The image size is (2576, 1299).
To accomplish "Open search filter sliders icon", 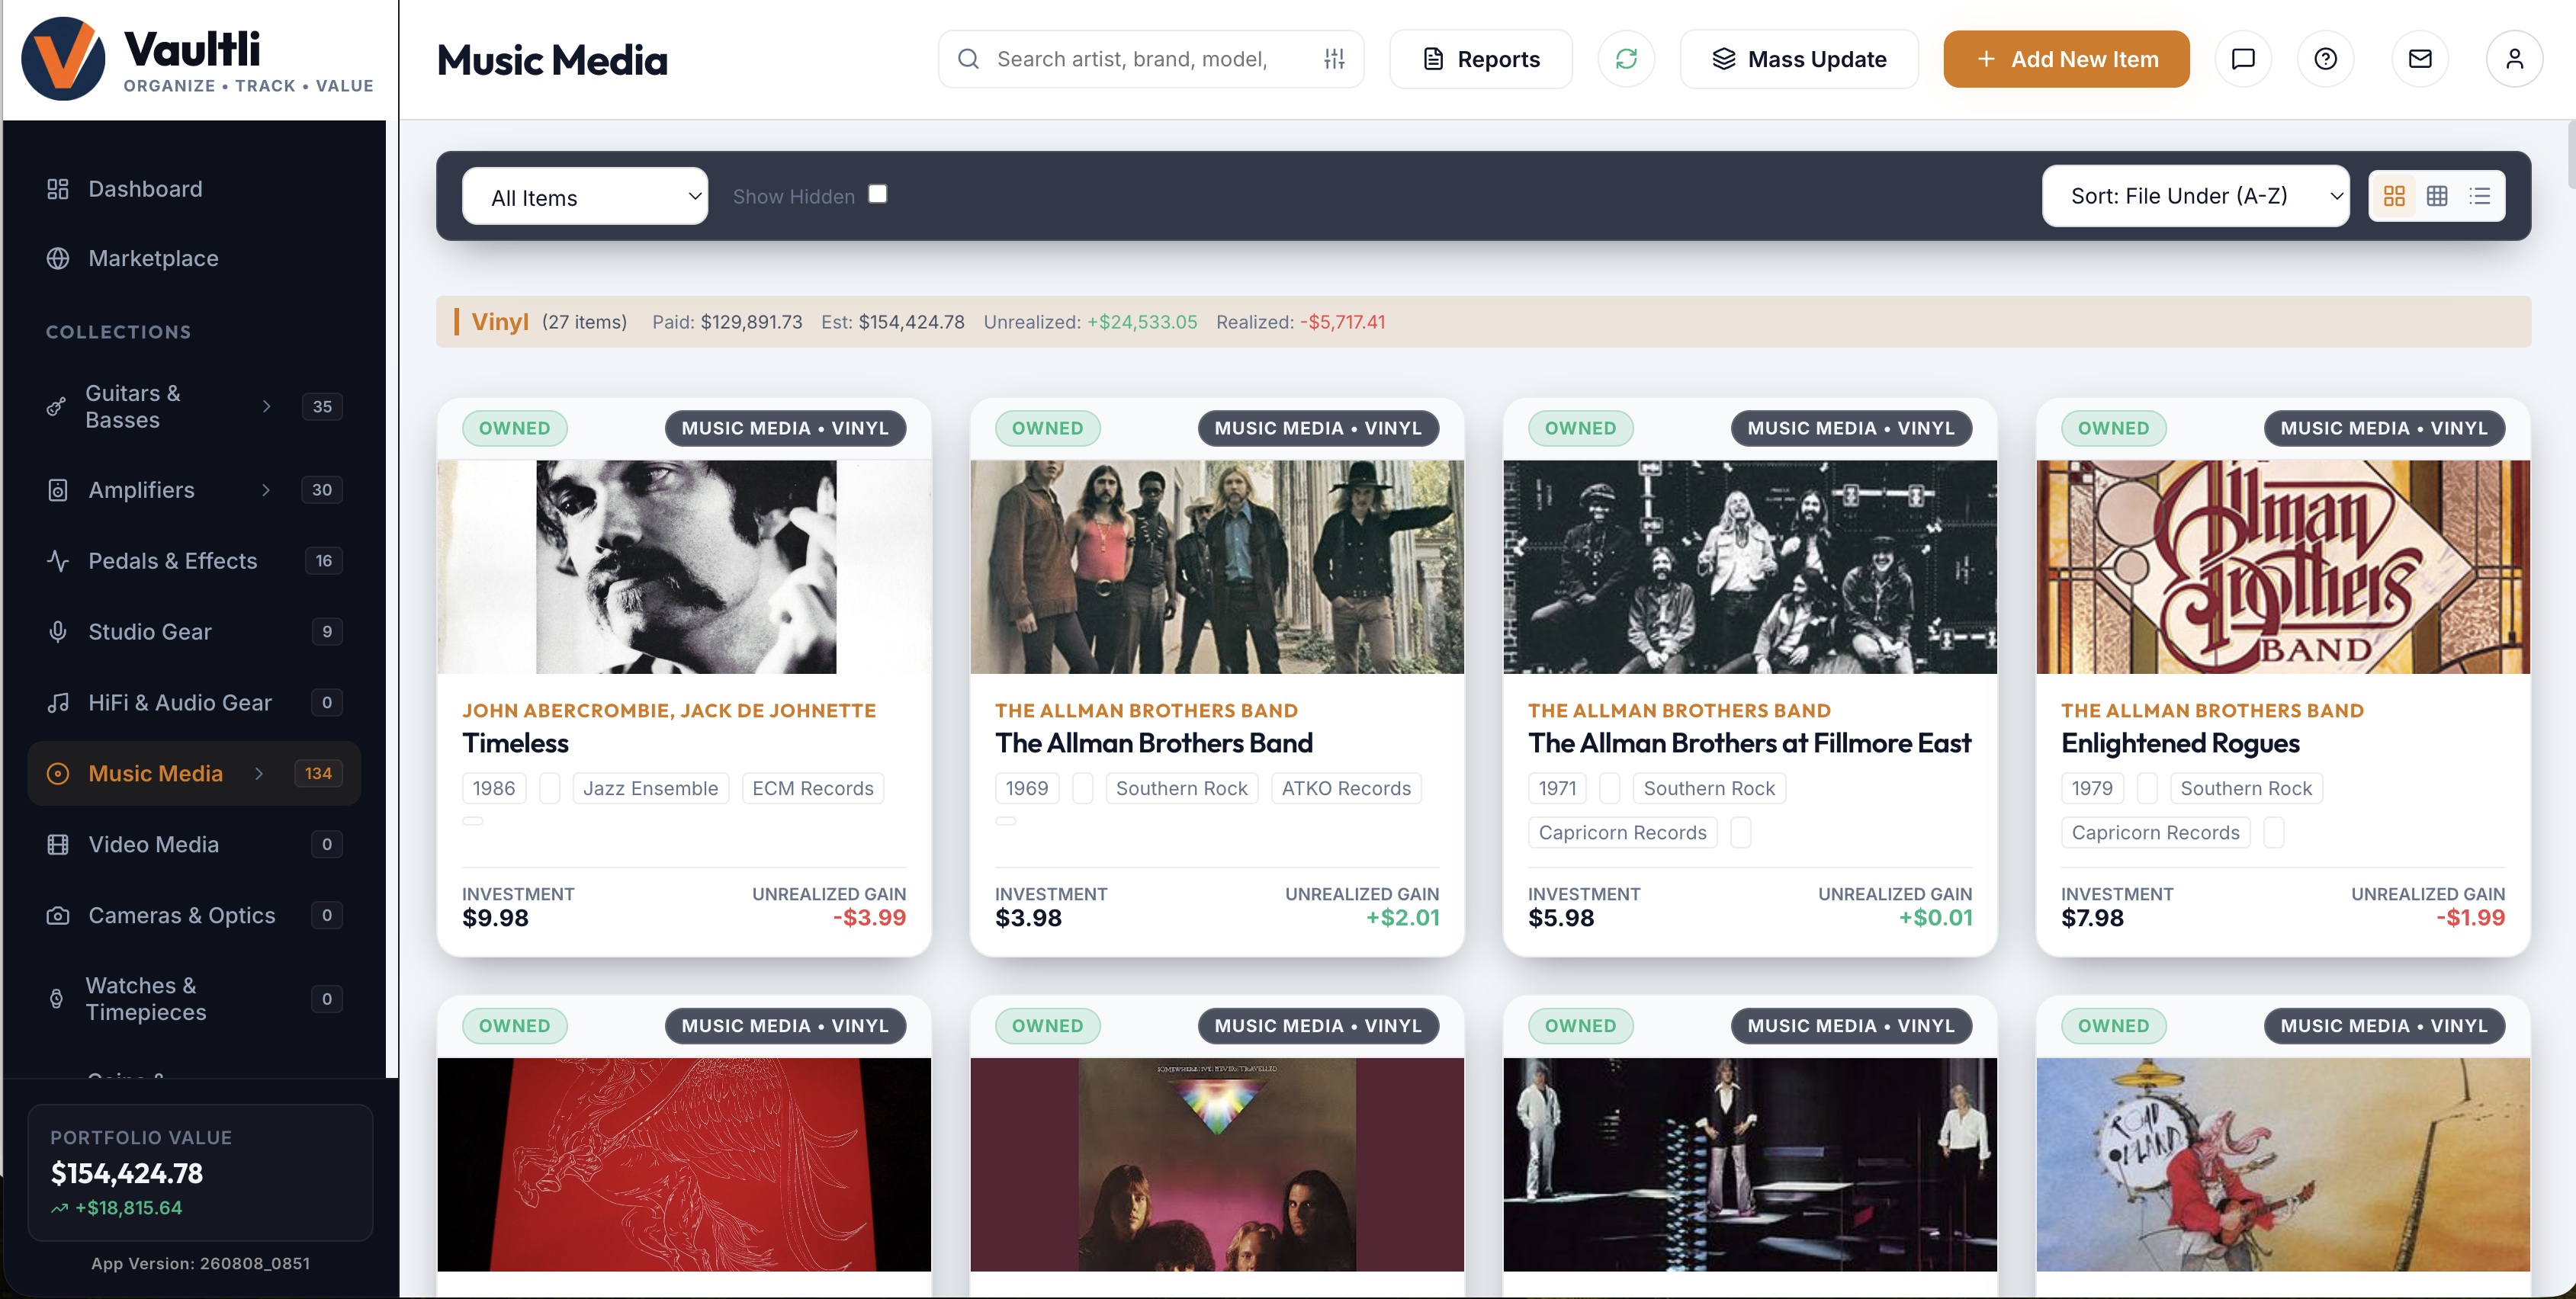I will 1334,59.
